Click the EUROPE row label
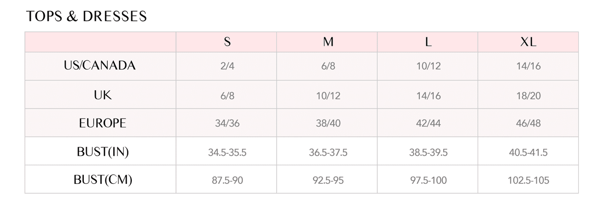The height and width of the screenshot is (211, 610). [x=102, y=123]
